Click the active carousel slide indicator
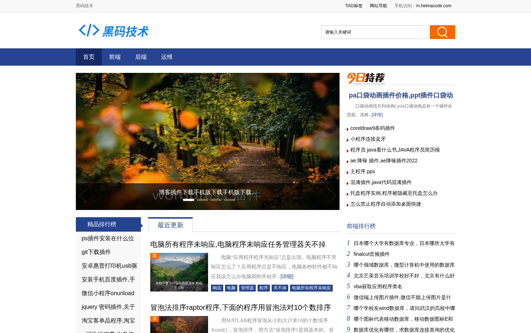This screenshot has height=333, width=531. 189,200
